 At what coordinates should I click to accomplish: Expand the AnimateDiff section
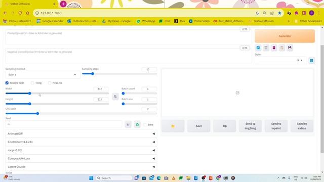[x=81, y=133]
